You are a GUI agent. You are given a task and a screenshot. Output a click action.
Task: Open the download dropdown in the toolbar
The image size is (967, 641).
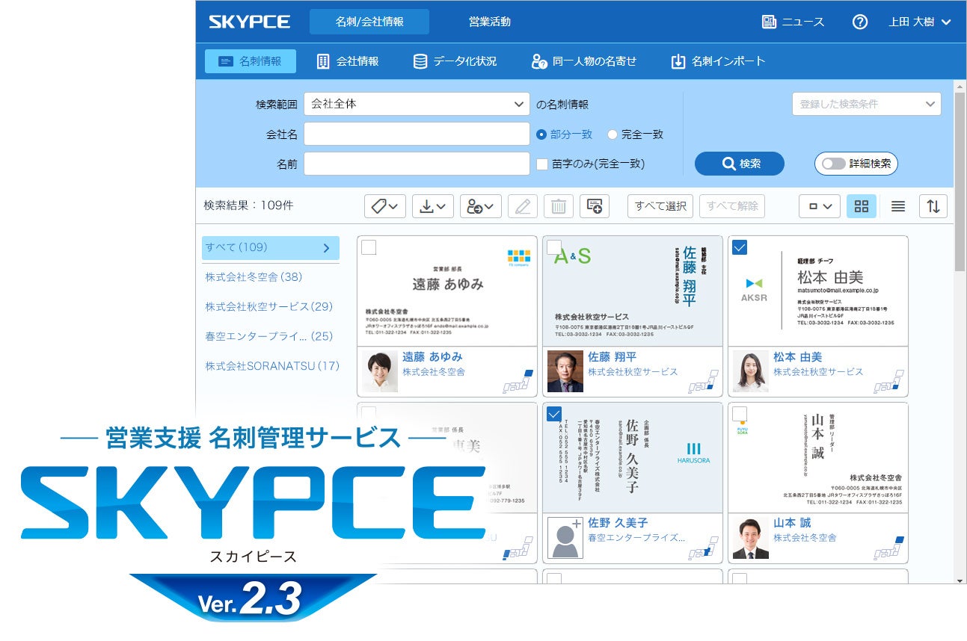point(433,206)
